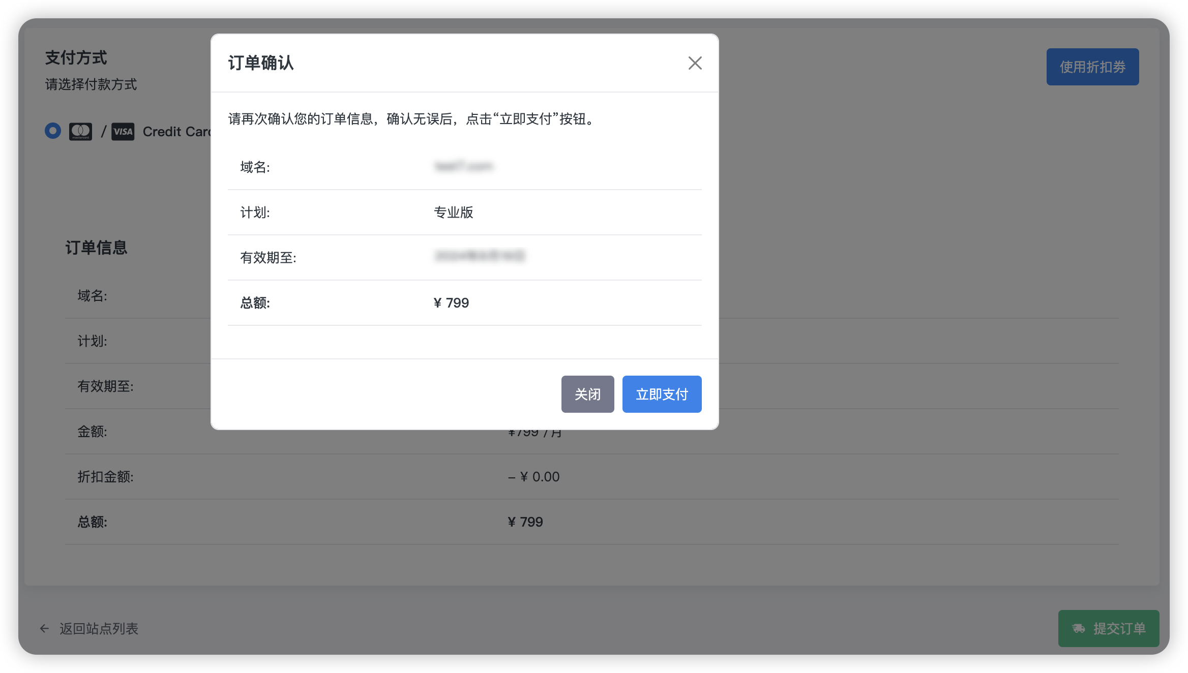Viewport: 1188px width, 673px height.
Task: Click the 订单确认 dialog title
Action: coord(261,63)
